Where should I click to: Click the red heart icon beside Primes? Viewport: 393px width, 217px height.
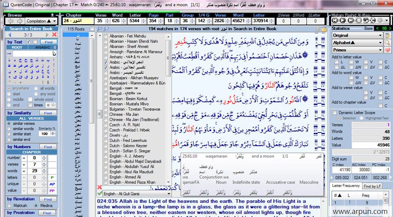pos(387,50)
